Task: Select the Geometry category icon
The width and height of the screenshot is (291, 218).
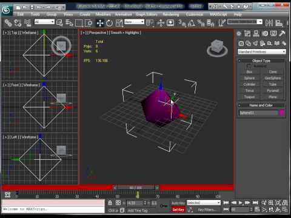Action: tap(241, 44)
